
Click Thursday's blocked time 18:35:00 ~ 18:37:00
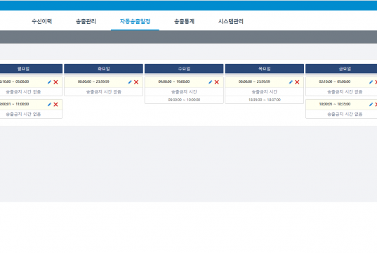point(265,100)
